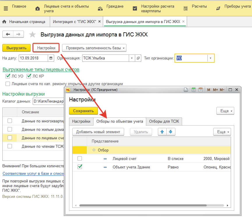Enable Лицевые счета по кап. ремонту checkbox
Image resolution: width=252 pixels, height=220 pixels.
(8, 84)
